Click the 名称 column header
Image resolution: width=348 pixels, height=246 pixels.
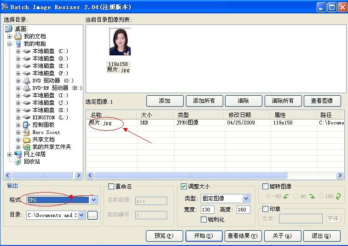click(x=111, y=115)
